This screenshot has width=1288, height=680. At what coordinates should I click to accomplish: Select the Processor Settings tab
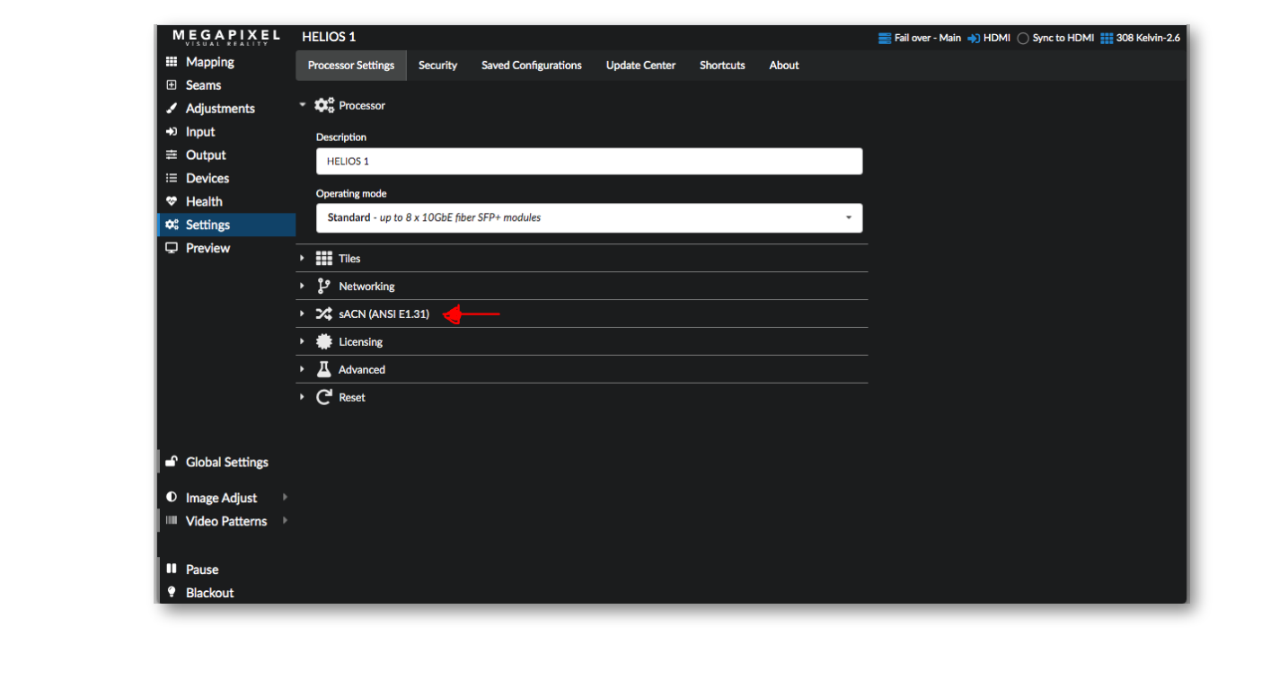[351, 66]
